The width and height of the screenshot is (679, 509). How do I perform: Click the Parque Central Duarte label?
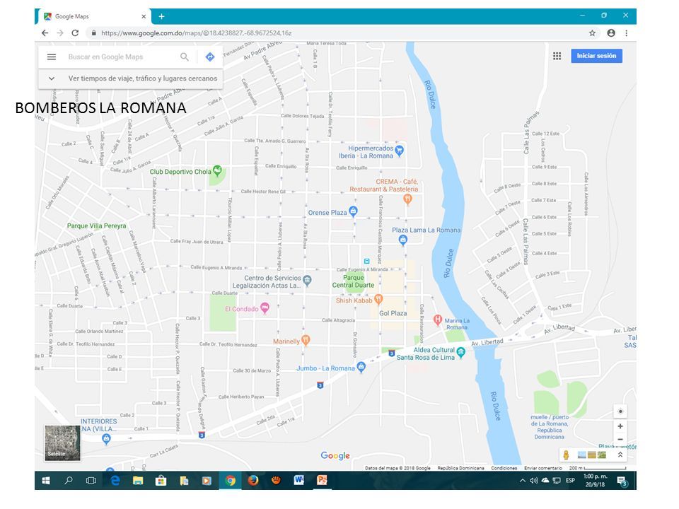[354, 281]
